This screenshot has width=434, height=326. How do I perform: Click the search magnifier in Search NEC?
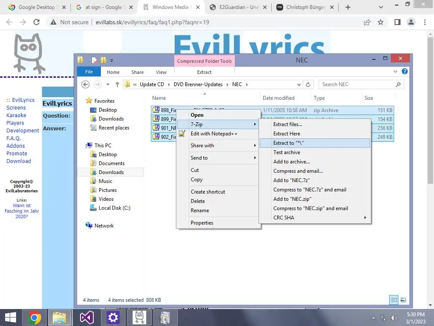tap(398, 84)
